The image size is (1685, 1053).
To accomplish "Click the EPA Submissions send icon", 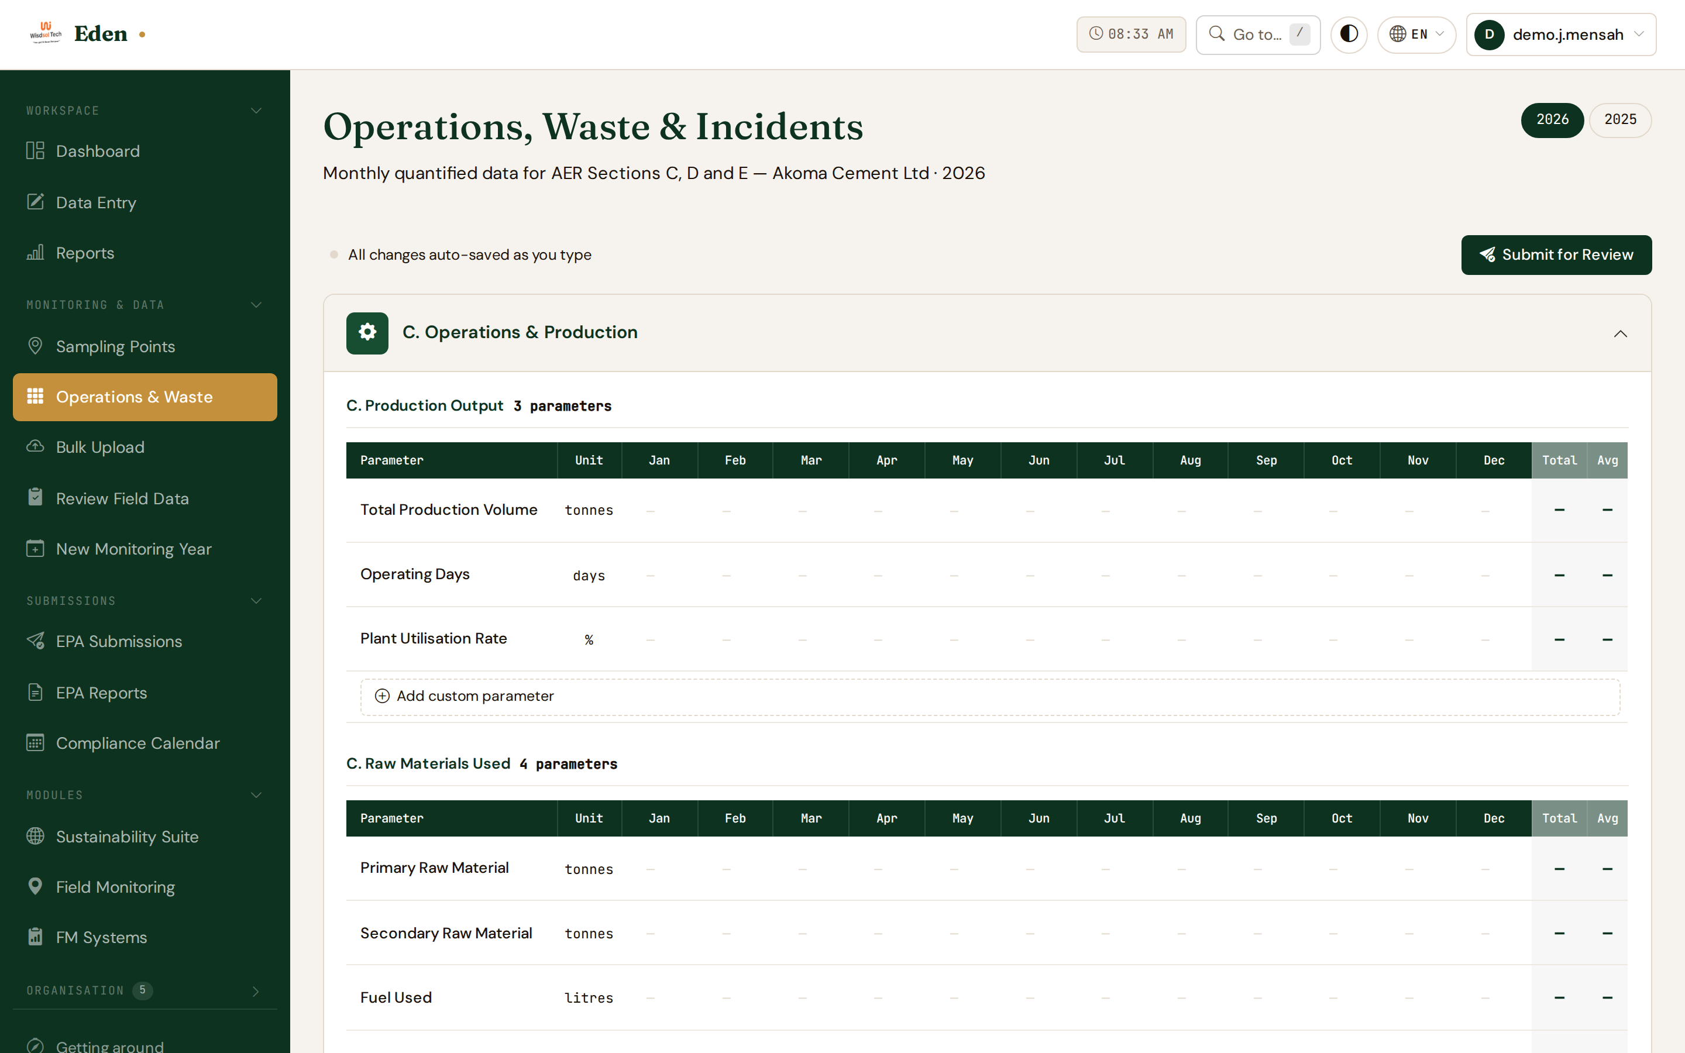I will point(35,641).
